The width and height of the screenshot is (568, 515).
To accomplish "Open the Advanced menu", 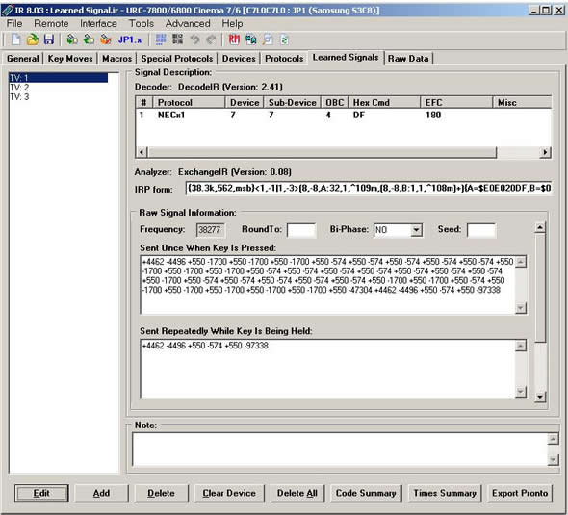I will [x=188, y=23].
